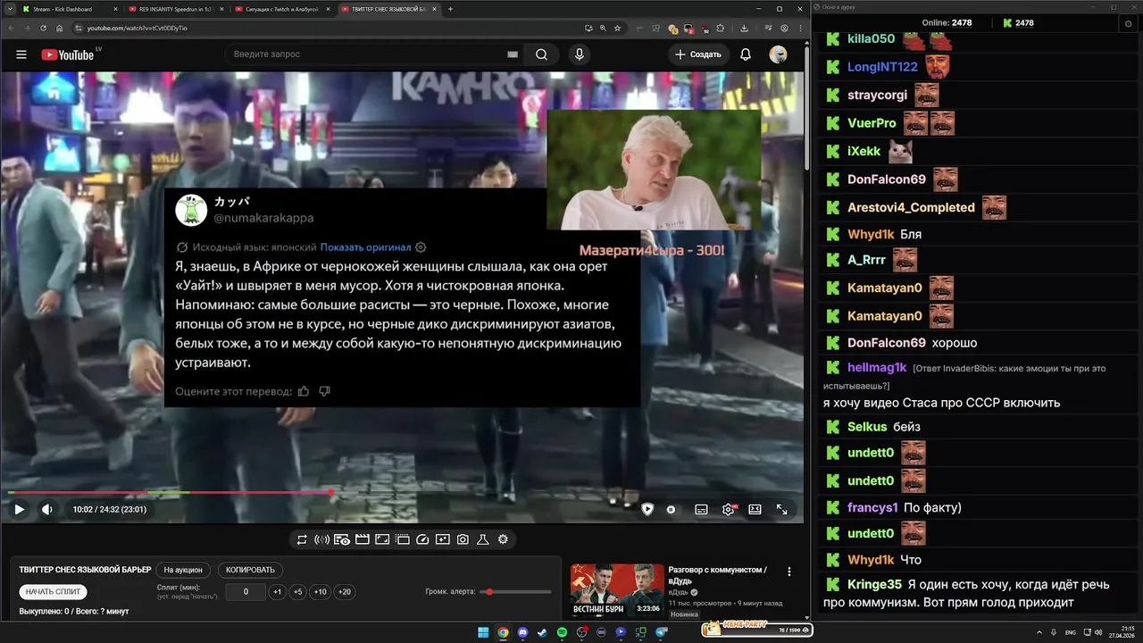Open the YouTube hamburger guide menu
The width and height of the screenshot is (1143, 643).
[x=21, y=54]
